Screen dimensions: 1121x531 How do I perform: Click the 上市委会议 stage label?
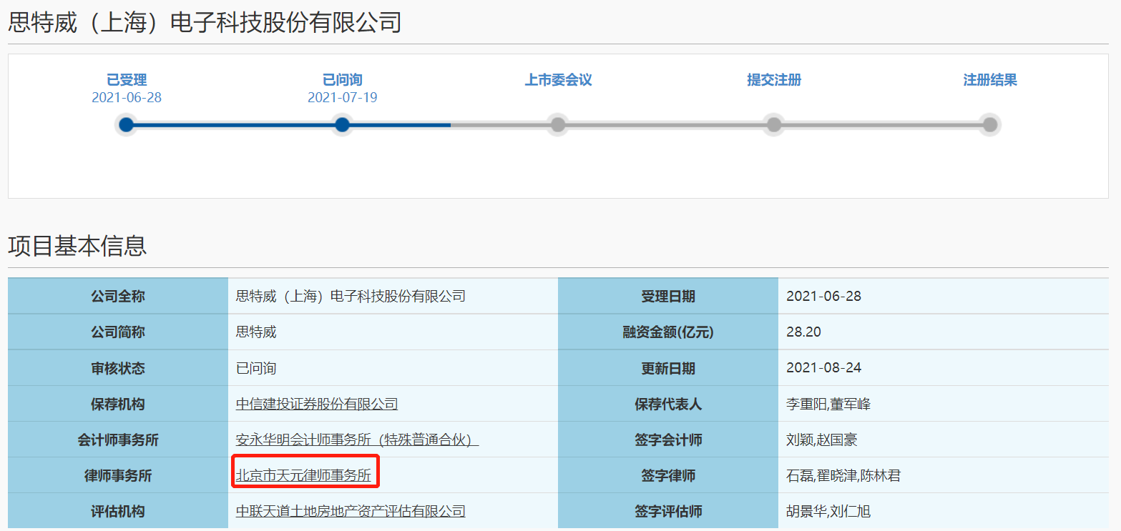[558, 80]
